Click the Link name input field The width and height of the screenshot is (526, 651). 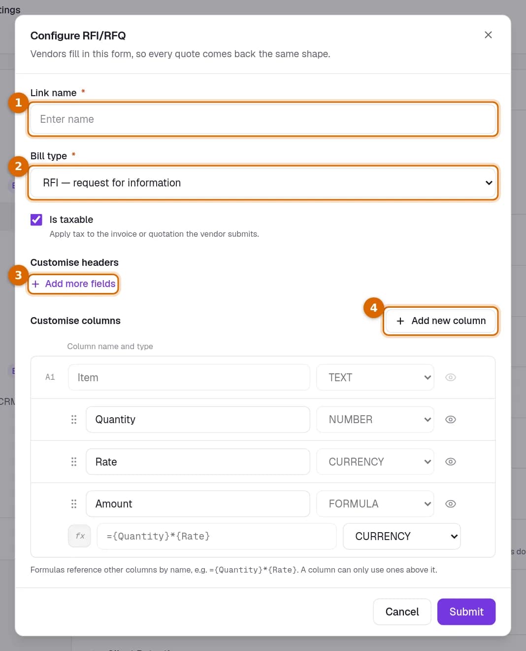pos(263,119)
